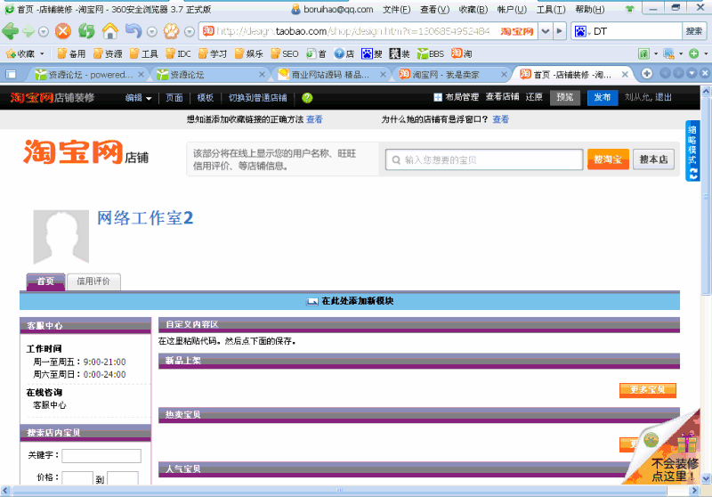Click the 更多宝贝 button under 新品上架

[648, 390]
